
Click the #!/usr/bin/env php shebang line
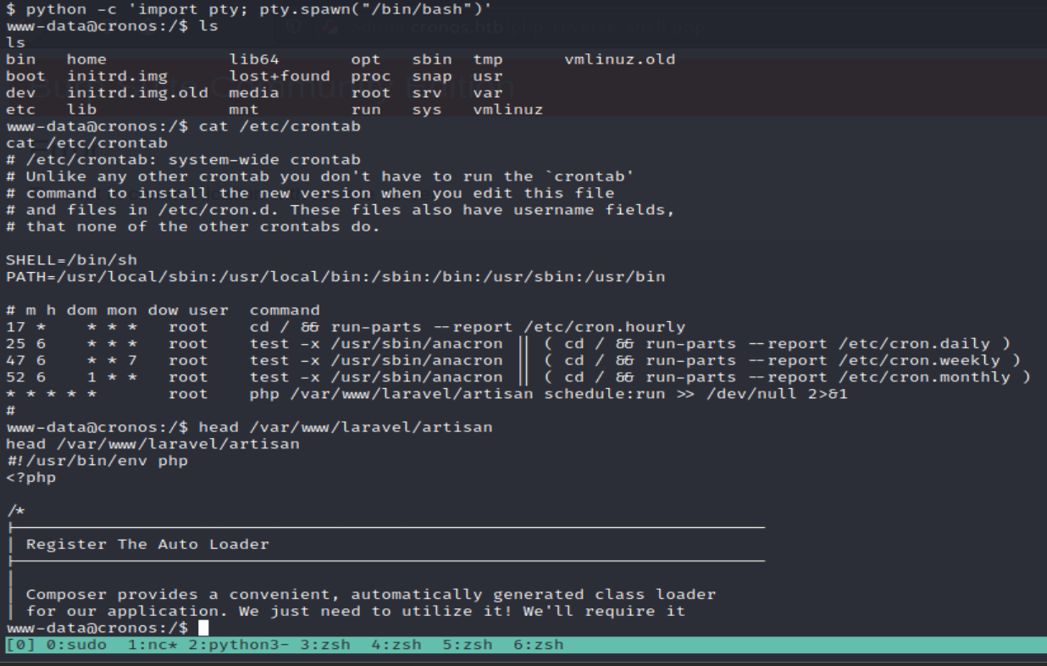(x=97, y=461)
